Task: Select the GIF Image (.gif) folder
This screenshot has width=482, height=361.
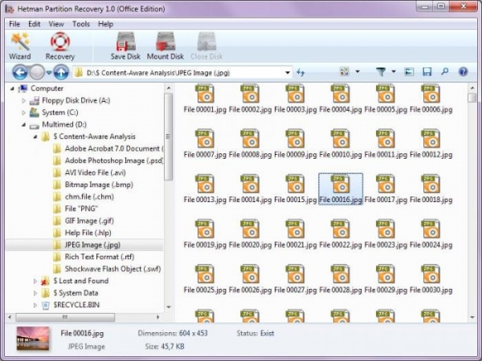Action: [89, 220]
